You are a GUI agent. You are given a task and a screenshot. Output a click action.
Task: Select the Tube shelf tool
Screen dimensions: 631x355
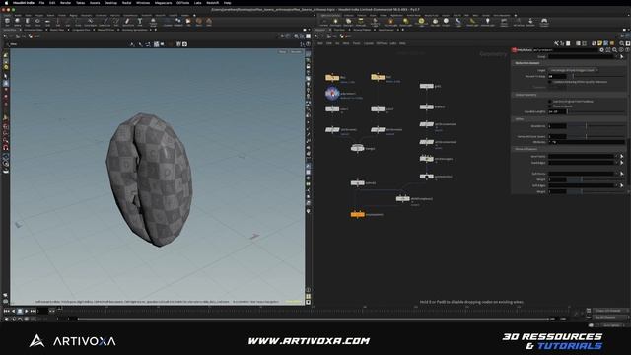coord(28,22)
